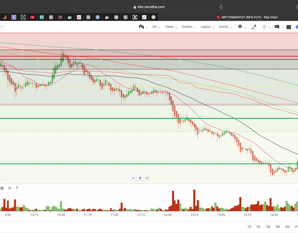This screenshot has height=233, width=298.
Task: Select the yellow horizontal line drawing
Action: pyautogui.click(x=149, y=87)
